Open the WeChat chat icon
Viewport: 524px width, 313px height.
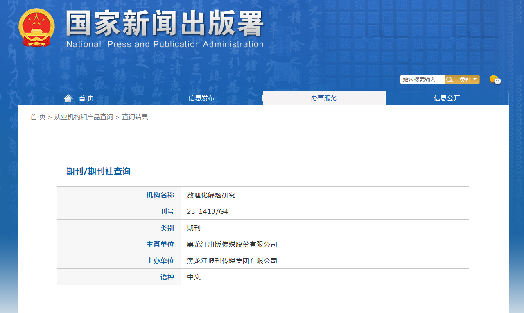495,80
